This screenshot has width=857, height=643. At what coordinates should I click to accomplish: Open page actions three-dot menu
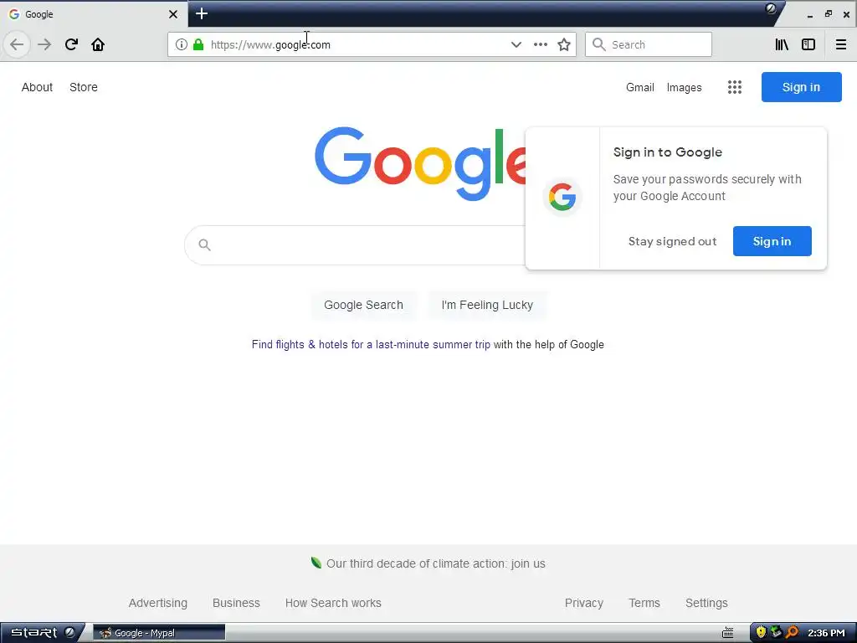[x=540, y=44]
